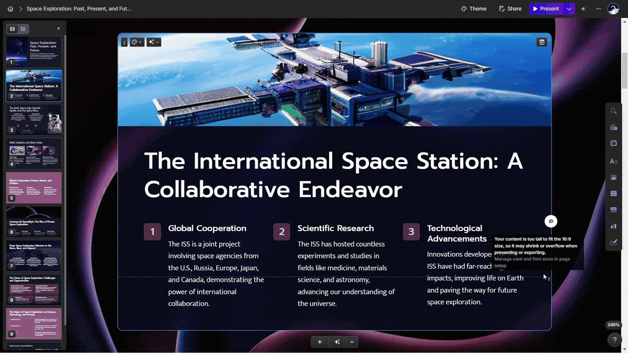Select slide 1 thumbnail Space Exploration title
The width and height of the screenshot is (628, 353).
[x=34, y=51]
